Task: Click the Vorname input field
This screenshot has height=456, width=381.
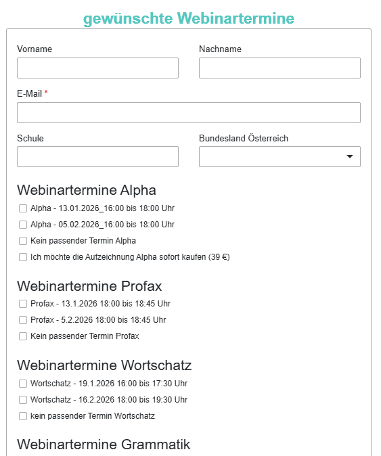Action: [97, 68]
